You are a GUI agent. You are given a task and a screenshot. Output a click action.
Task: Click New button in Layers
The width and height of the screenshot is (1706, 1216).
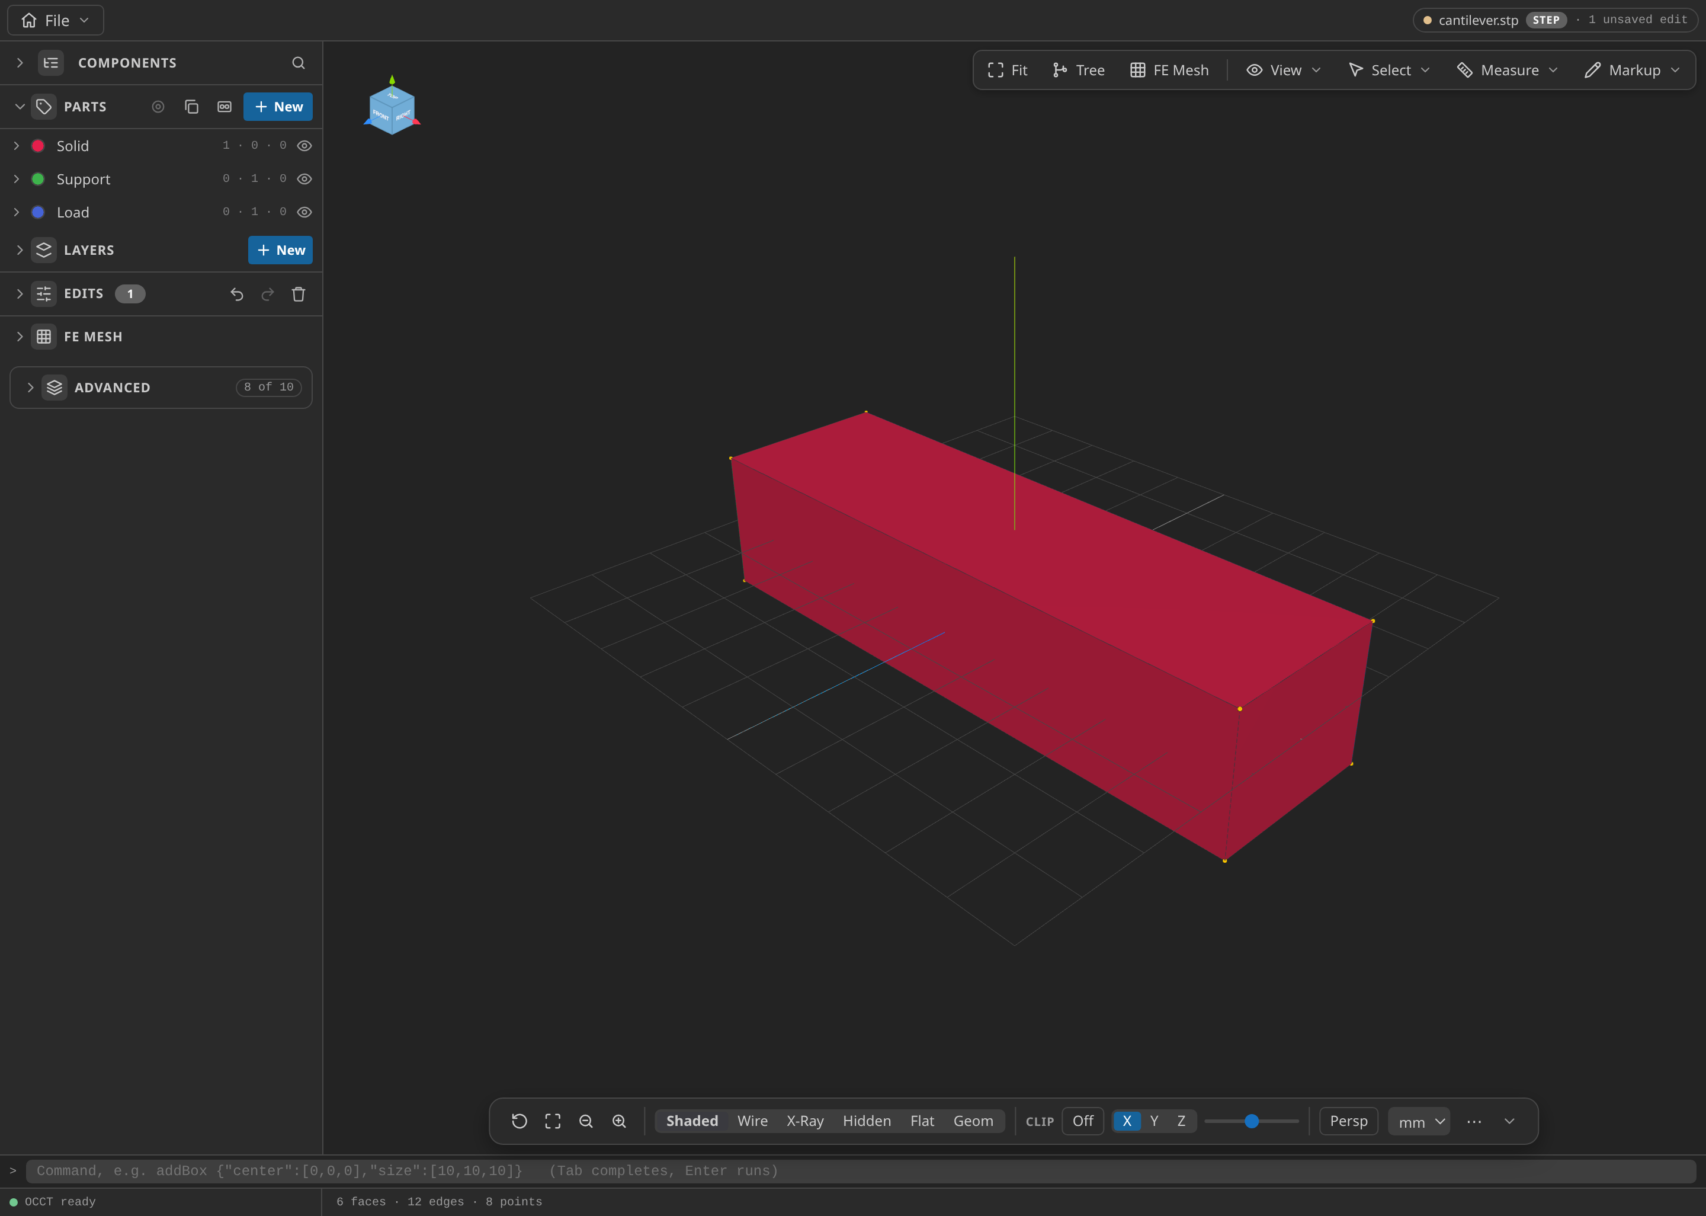click(x=280, y=250)
